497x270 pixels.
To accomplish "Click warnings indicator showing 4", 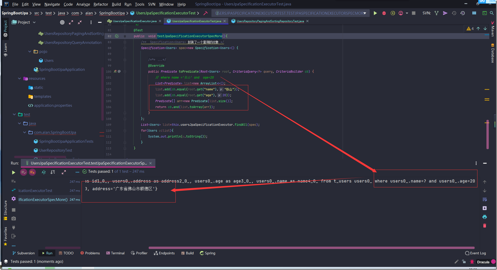I will 470,28.
